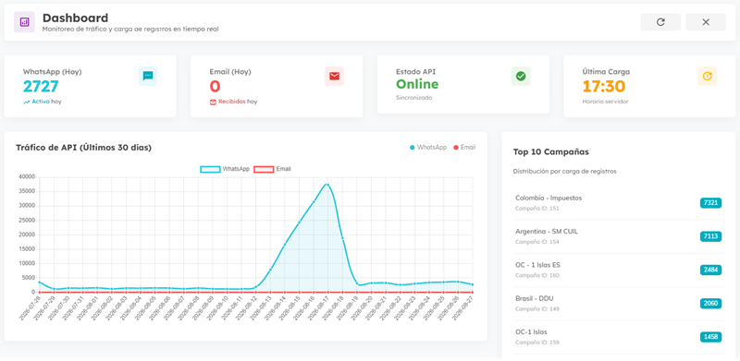Click the orange Última Carga clock icon
This screenshot has height=361, width=740.
point(707,76)
